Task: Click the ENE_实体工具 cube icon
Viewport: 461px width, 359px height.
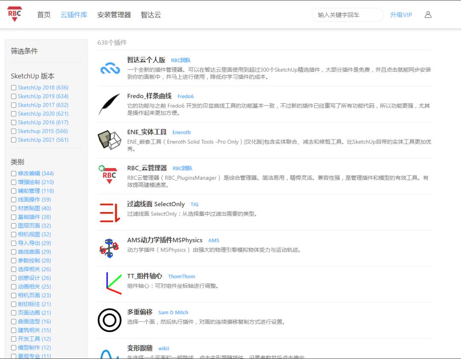Action: coord(110,139)
